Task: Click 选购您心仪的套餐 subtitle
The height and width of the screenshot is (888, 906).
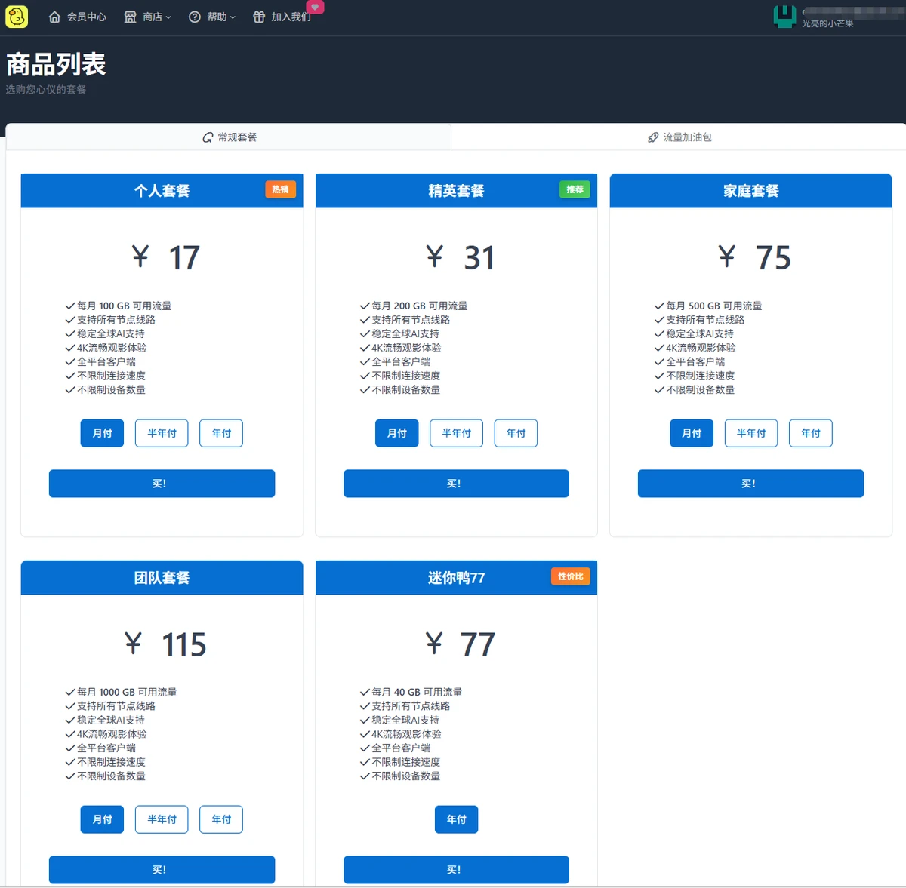Action: 46,89
